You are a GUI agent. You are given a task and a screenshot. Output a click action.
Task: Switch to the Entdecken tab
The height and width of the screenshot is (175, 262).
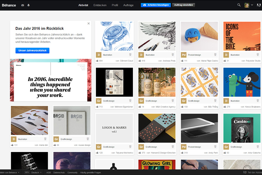[x=100, y=5]
